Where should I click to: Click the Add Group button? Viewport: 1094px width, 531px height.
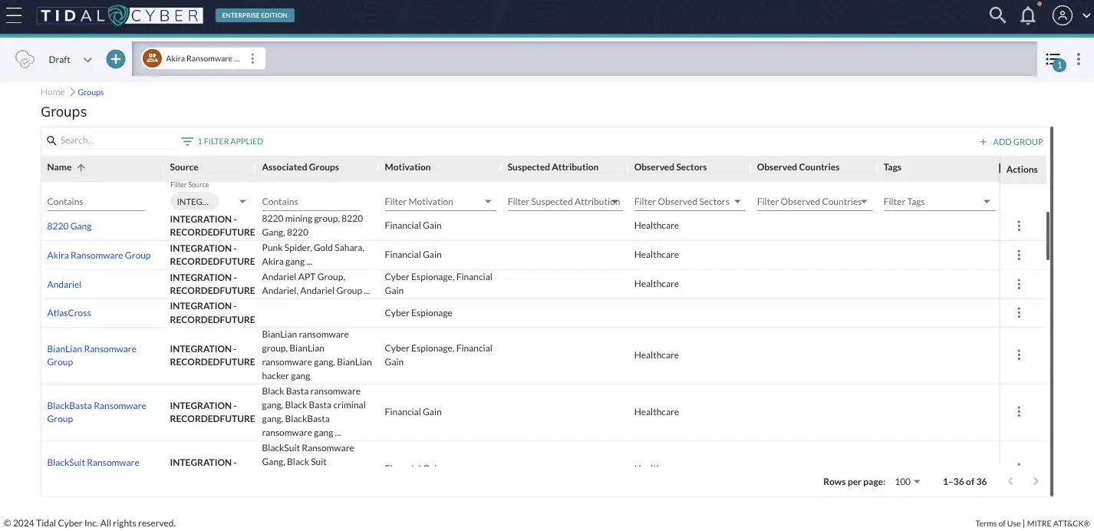pyautogui.click(x=1011, y=142)
